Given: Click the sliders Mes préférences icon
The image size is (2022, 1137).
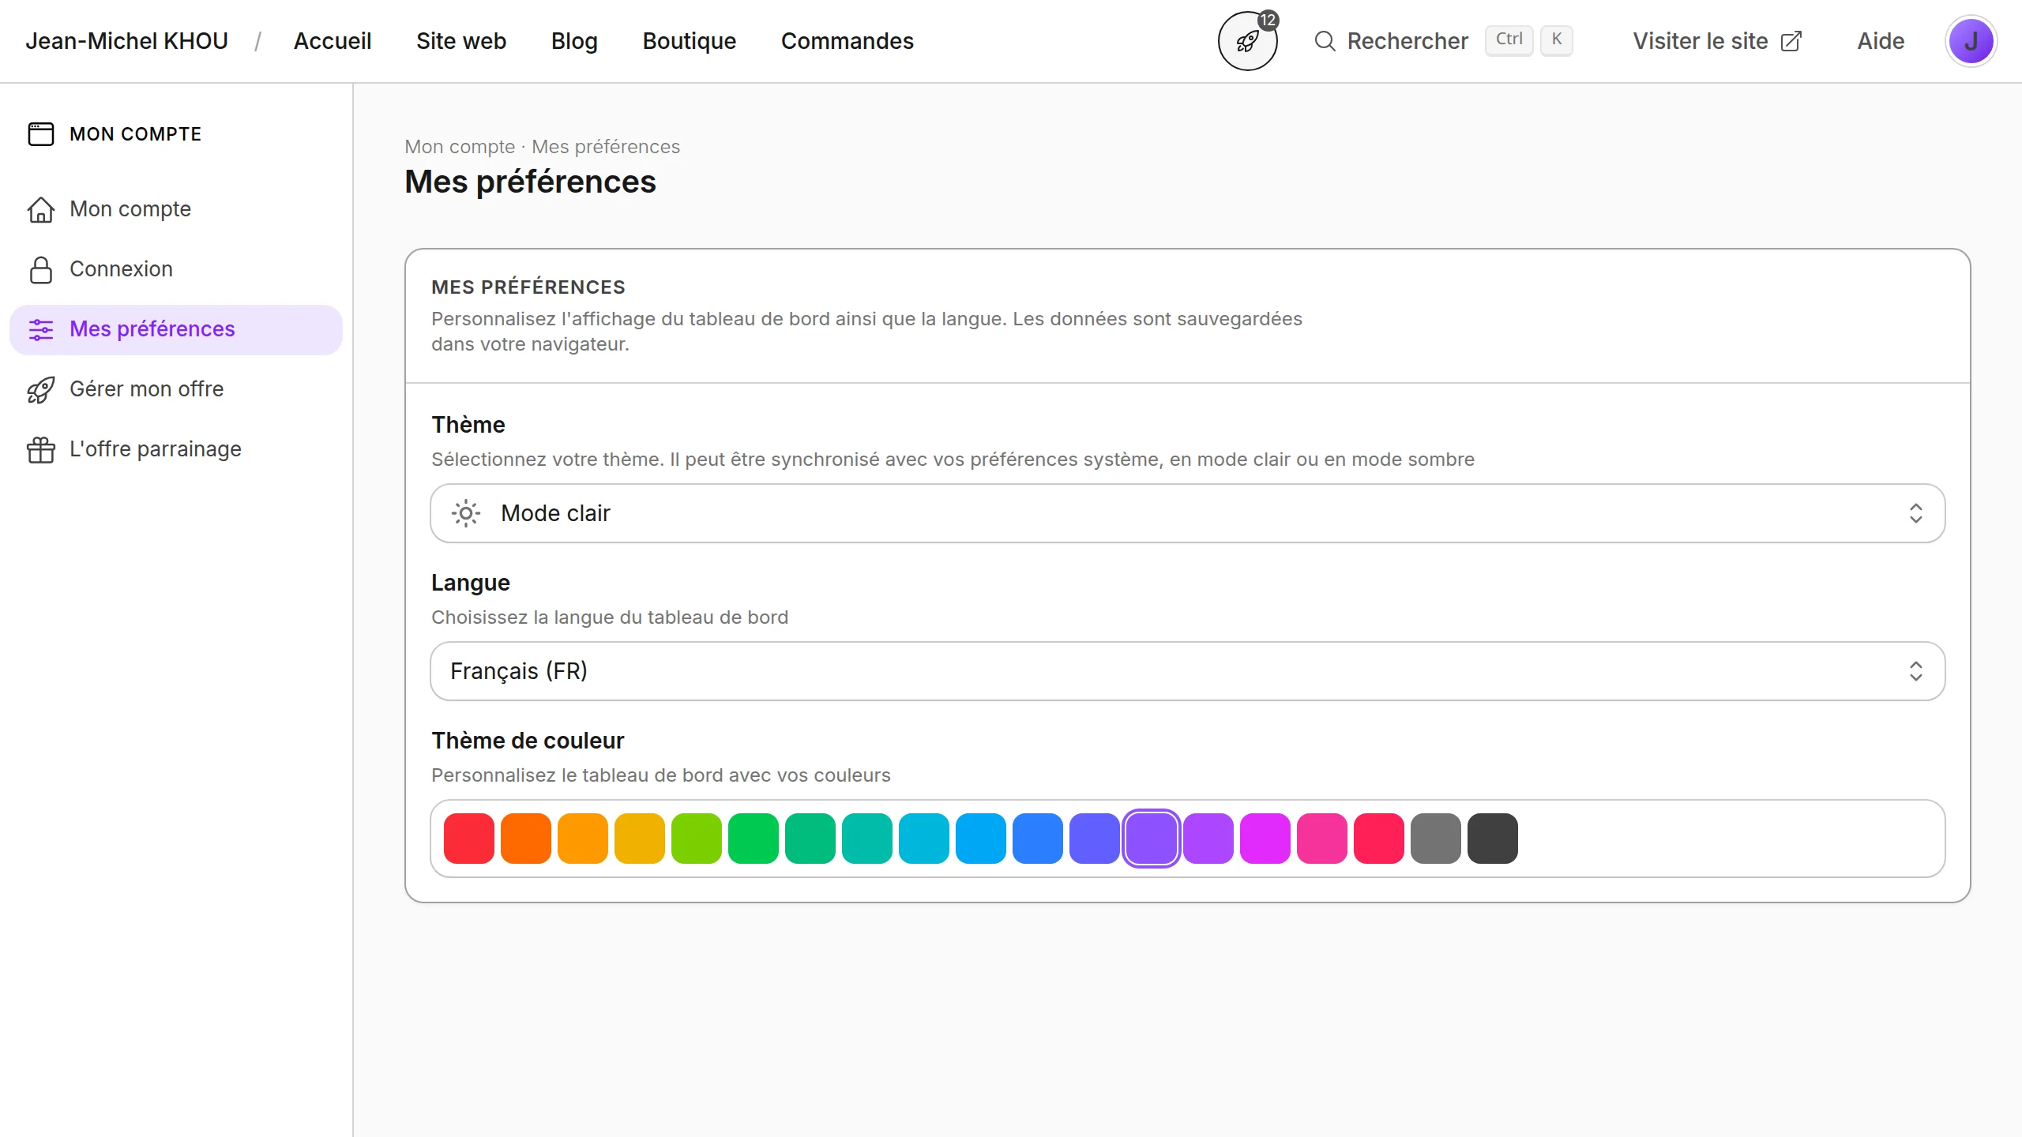Looking at the screenshot, I should 41,329.
